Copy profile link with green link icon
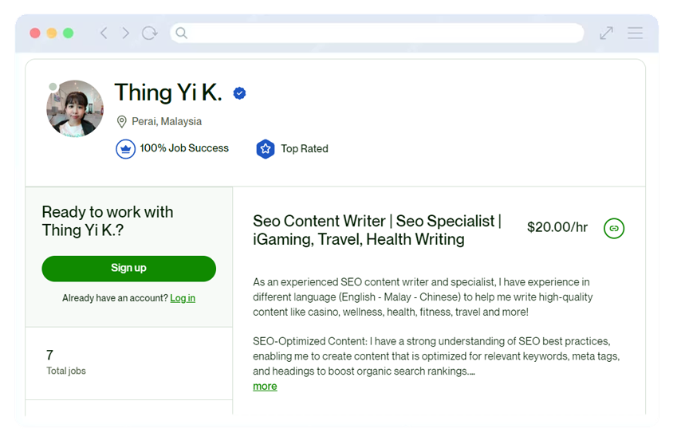This screenshot has width=681, height=448. click(x=614, y=229)
